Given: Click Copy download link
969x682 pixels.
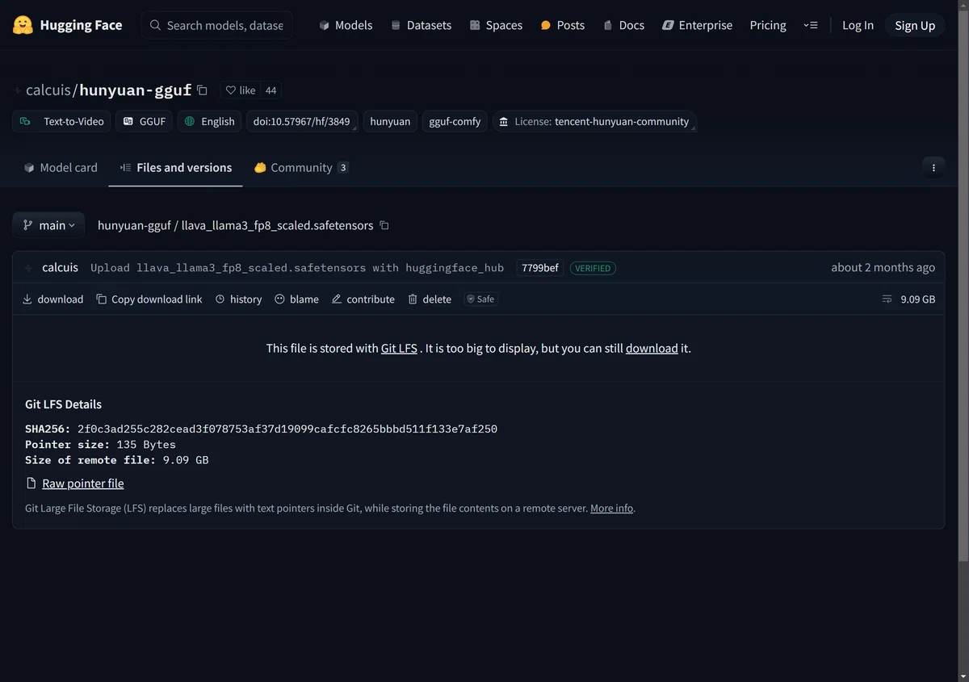Looking at the screenshot, I should (x=149, y=299).
